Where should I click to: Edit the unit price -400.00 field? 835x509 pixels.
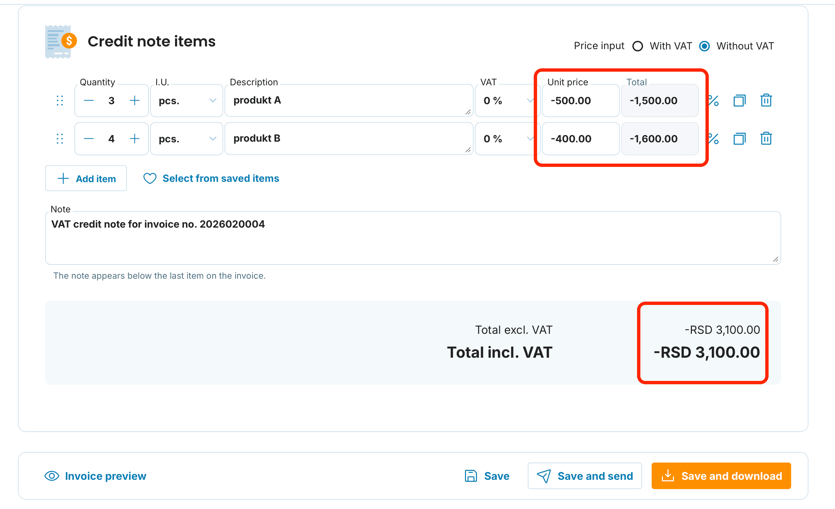click(x=581, y=139)
